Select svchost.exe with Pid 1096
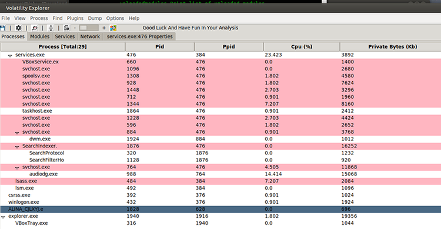441x229 pixels. [220, 69]
